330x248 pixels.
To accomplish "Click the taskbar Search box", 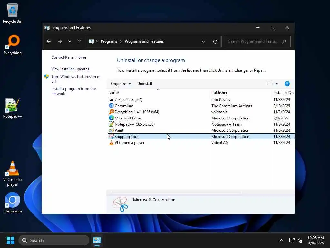I will (54, 240).
